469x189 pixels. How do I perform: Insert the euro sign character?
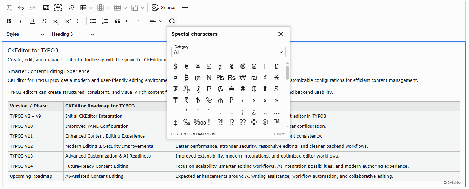click(x=187, y=66)
